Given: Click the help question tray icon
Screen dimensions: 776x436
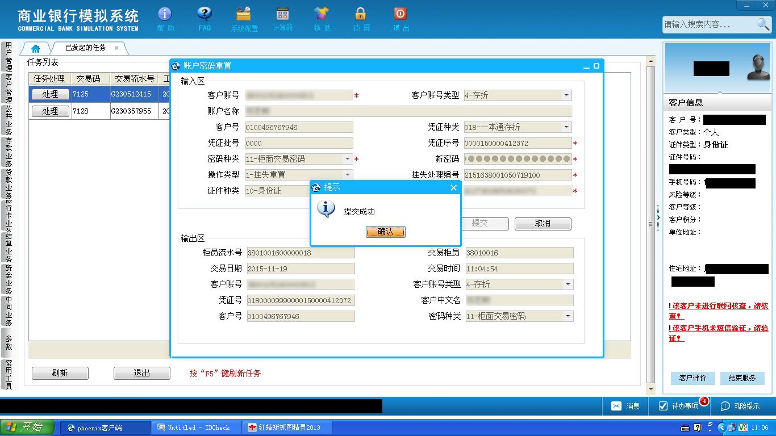Looking at the screenshot, I should click(x=698, y=427).
